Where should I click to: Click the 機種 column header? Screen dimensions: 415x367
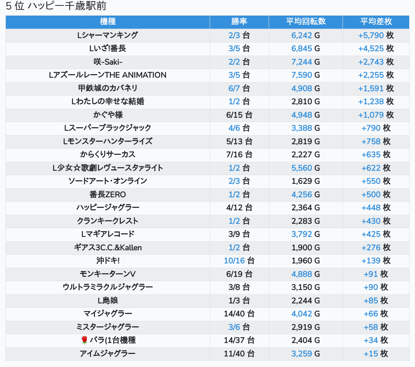coord(108,22)
